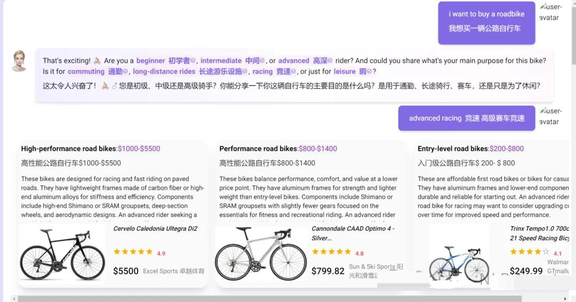Select the commuting purpose option
This screenshot has height=302, width=576.
coord(98,71)
